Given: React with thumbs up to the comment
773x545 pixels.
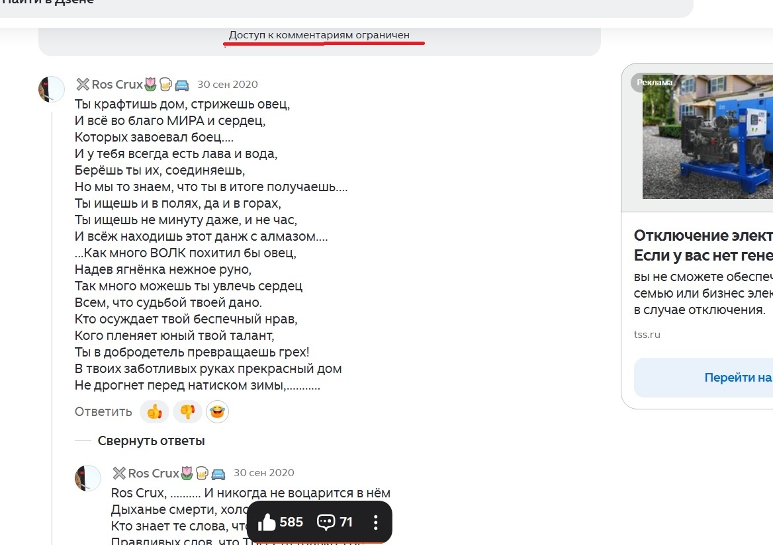Looking at the screenshot, I should [154, 411].
